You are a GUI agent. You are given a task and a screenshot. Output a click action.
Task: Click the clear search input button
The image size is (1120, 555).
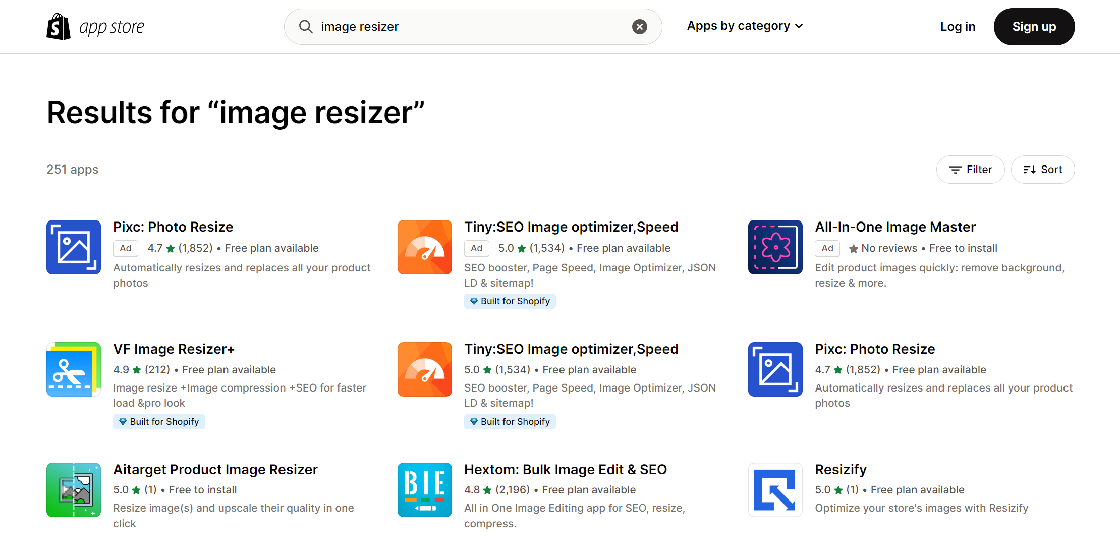pyautogui.click(x=639, y=26)
